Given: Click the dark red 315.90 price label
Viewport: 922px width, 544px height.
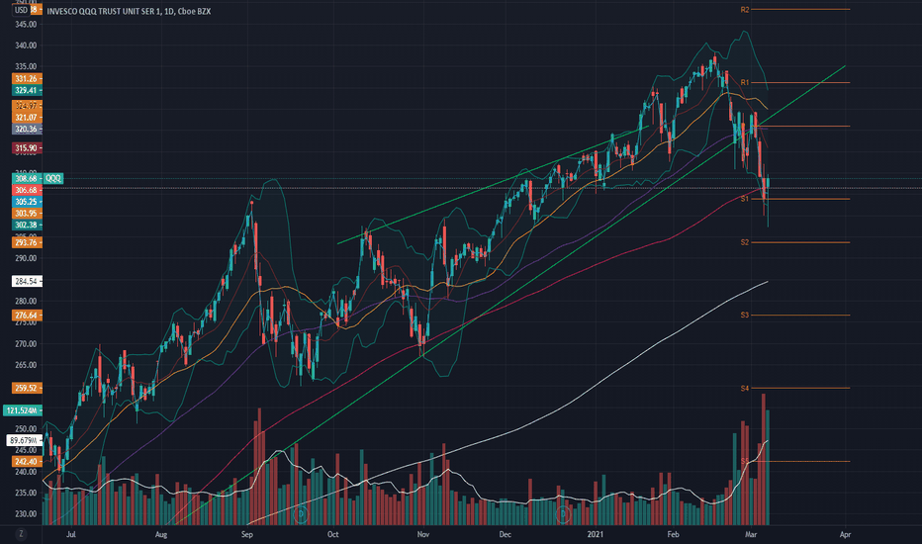Looking at the screenshot, I should click(x=27, y=148).
